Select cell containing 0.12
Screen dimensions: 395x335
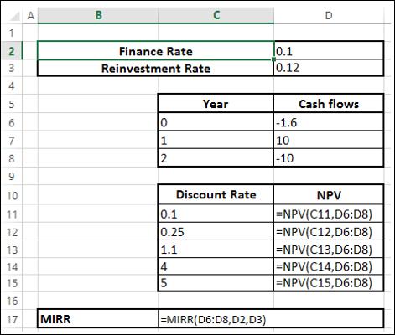(329, 68)
